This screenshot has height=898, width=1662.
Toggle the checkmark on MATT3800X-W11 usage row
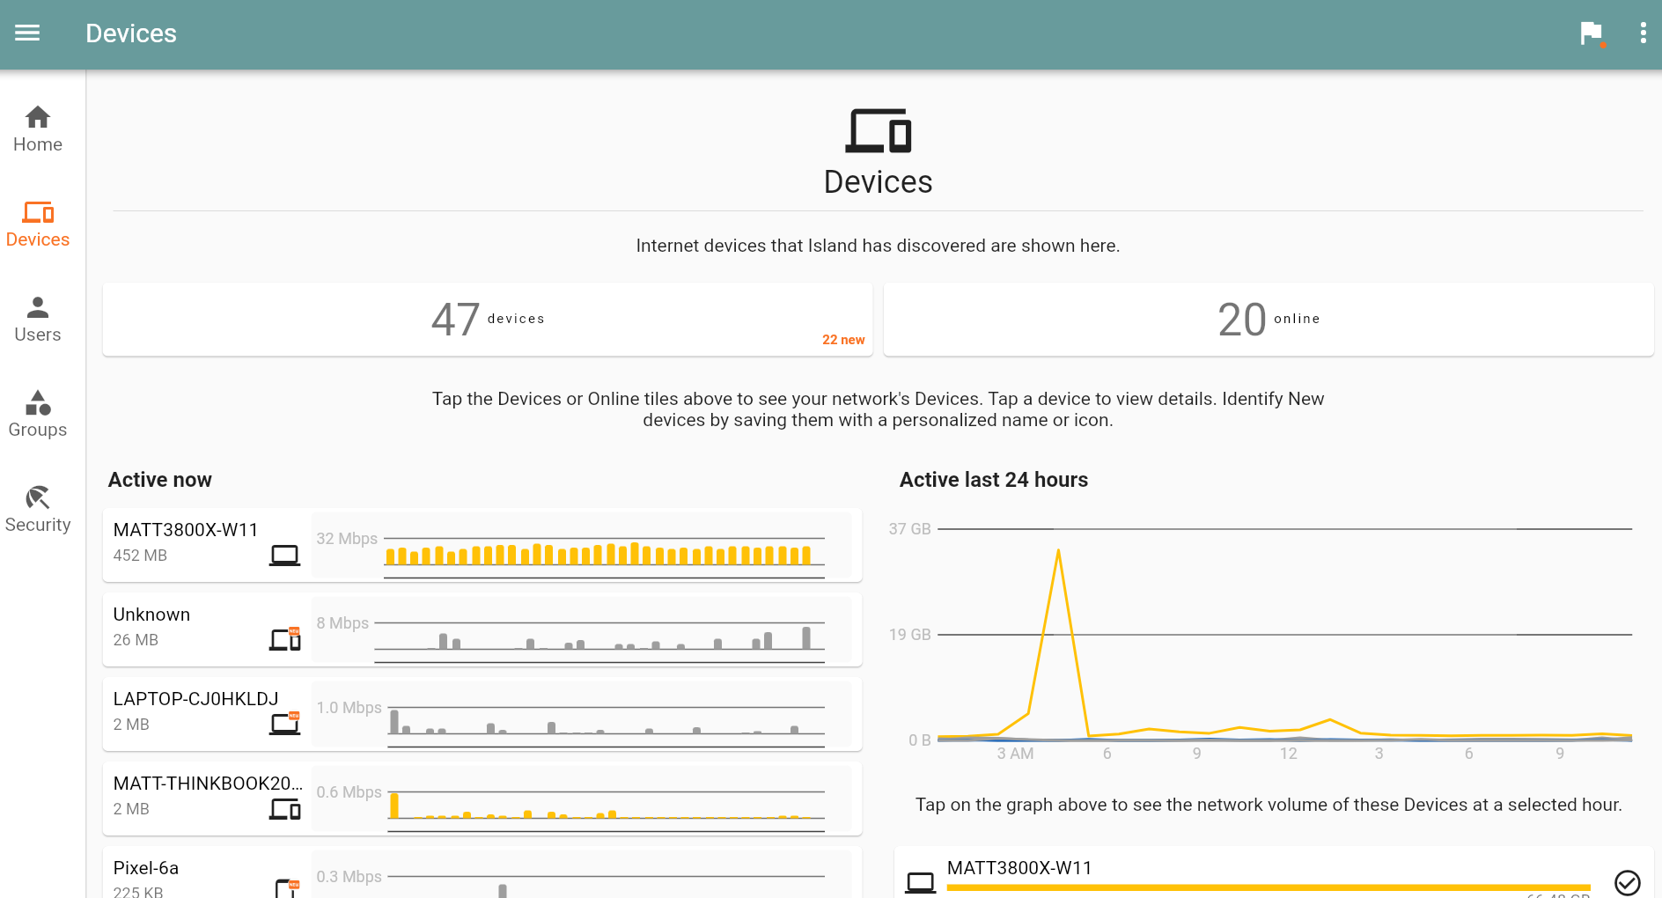[x=1628, y=882]
